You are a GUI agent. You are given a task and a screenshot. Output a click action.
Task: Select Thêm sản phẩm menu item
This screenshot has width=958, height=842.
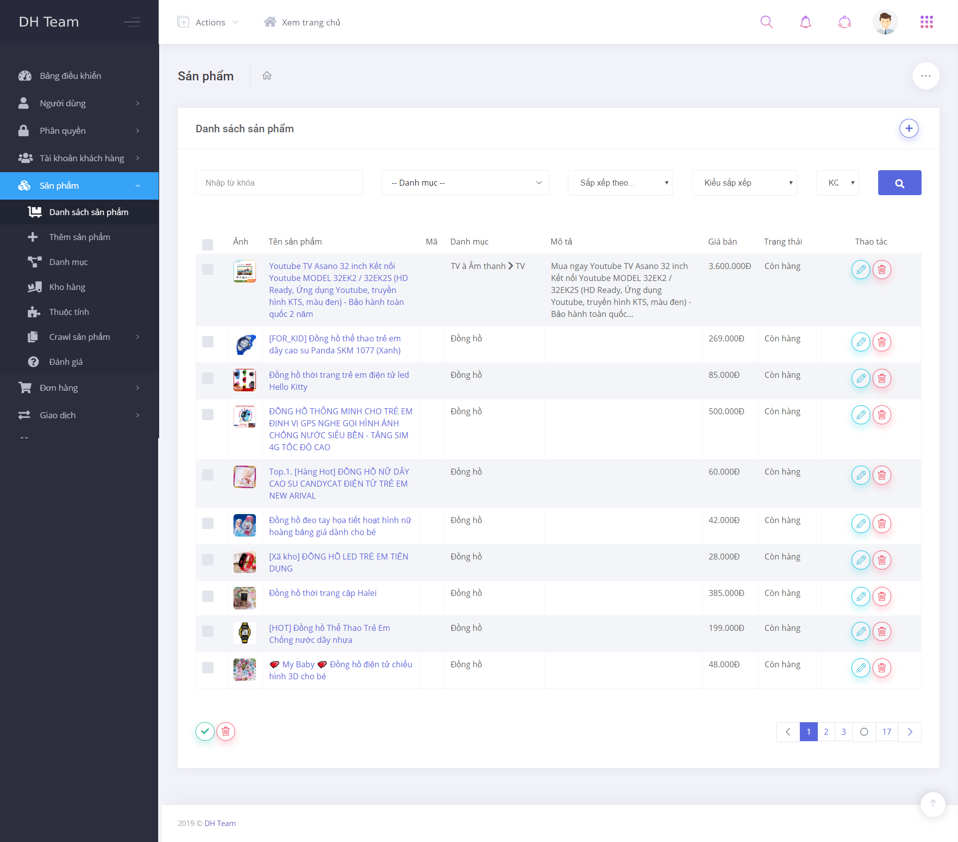coord(79,237)
